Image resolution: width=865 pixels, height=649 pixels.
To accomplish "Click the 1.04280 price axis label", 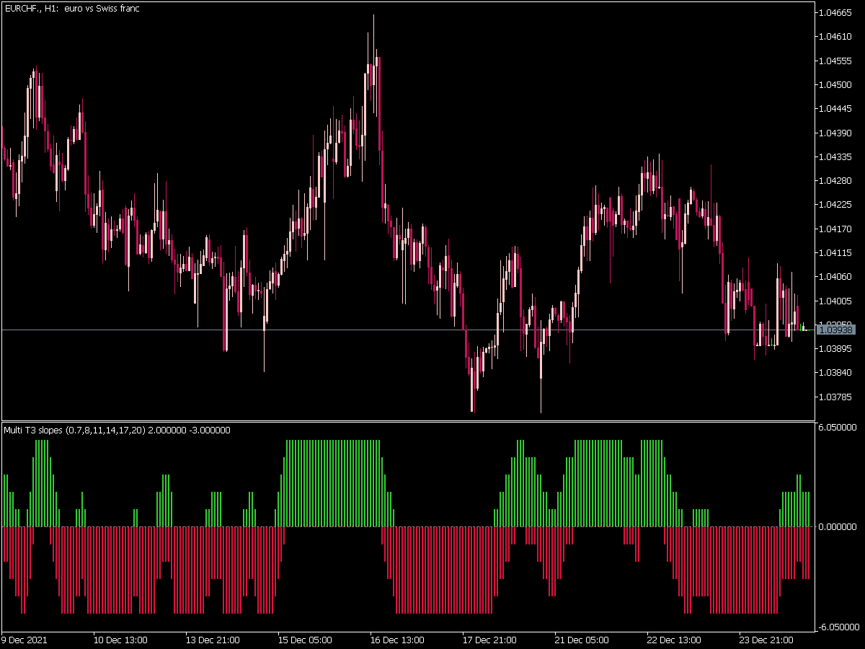I will point(836,180).
